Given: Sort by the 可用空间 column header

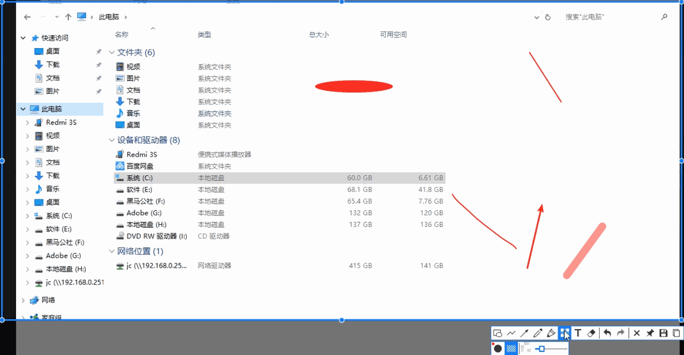Looking at the screenshot, I should (393, 35).
